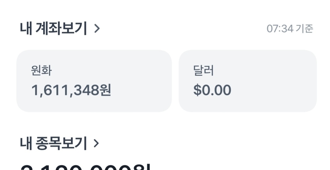Tap the 달러 label text
Image resolution: width=330 pixels, height=170 pixels.
203,71
